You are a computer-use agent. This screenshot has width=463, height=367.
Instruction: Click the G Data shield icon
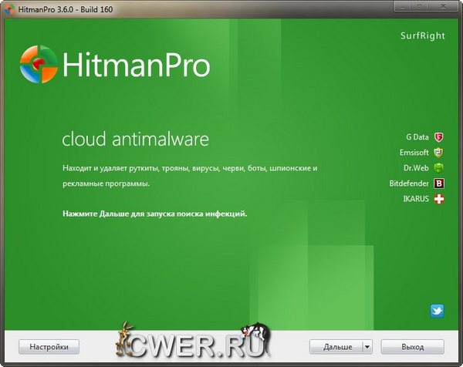pos(439,137)
